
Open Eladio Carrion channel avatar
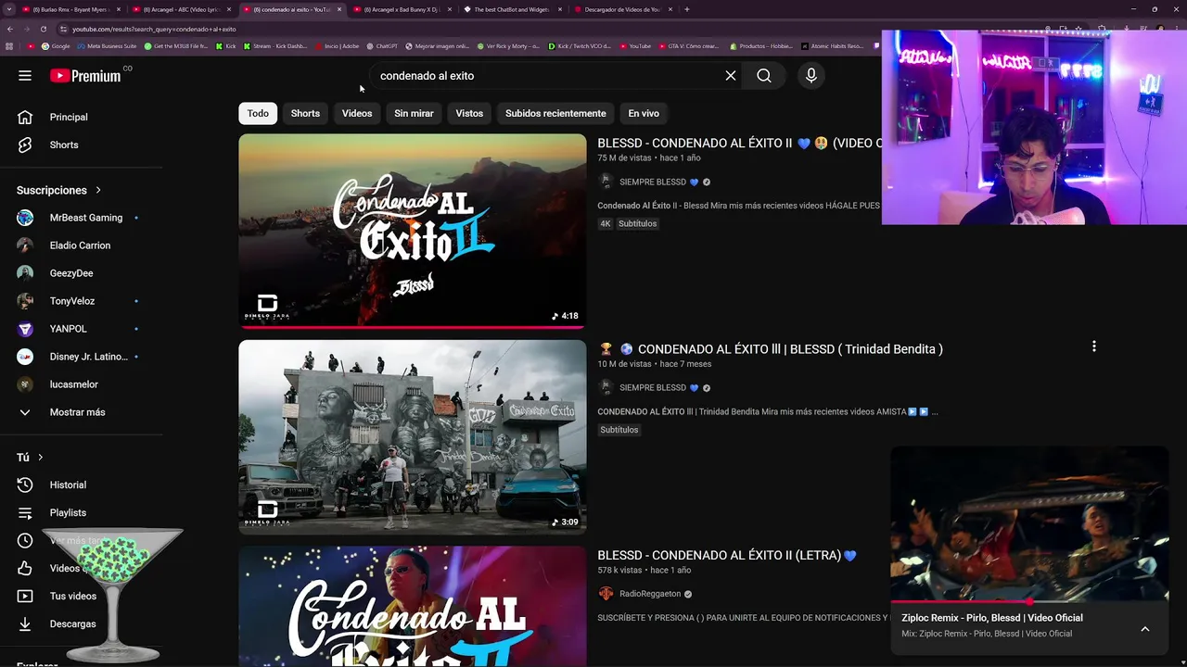tap(25, 245)
